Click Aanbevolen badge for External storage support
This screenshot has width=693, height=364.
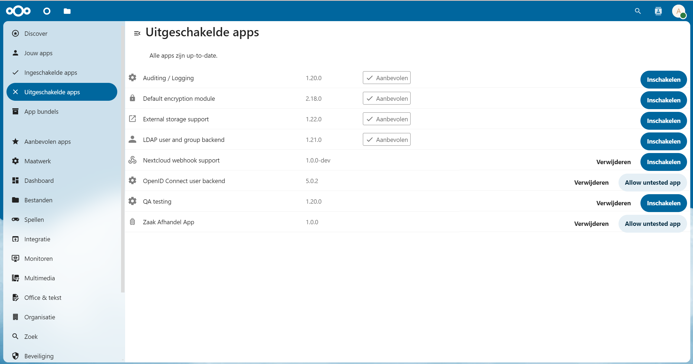[386, 119]
